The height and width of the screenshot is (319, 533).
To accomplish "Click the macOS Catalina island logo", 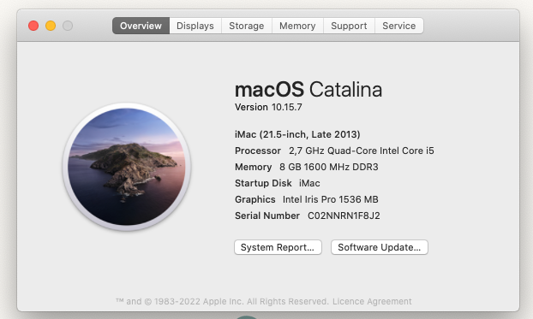I will tap(127, 167).
